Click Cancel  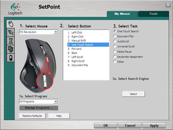tap(130, 125)
